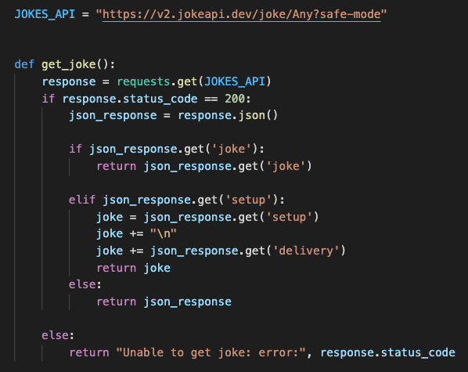Click the elif keyword
This screenshot has width=468, height=372.
pos(82,200)
